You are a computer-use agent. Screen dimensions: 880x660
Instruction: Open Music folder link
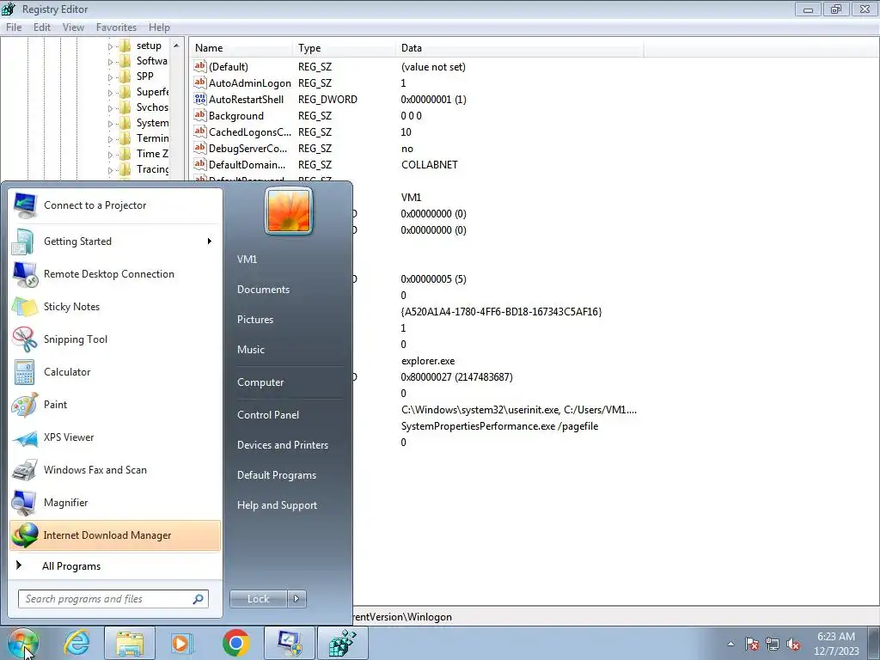(x=250, y=350)
